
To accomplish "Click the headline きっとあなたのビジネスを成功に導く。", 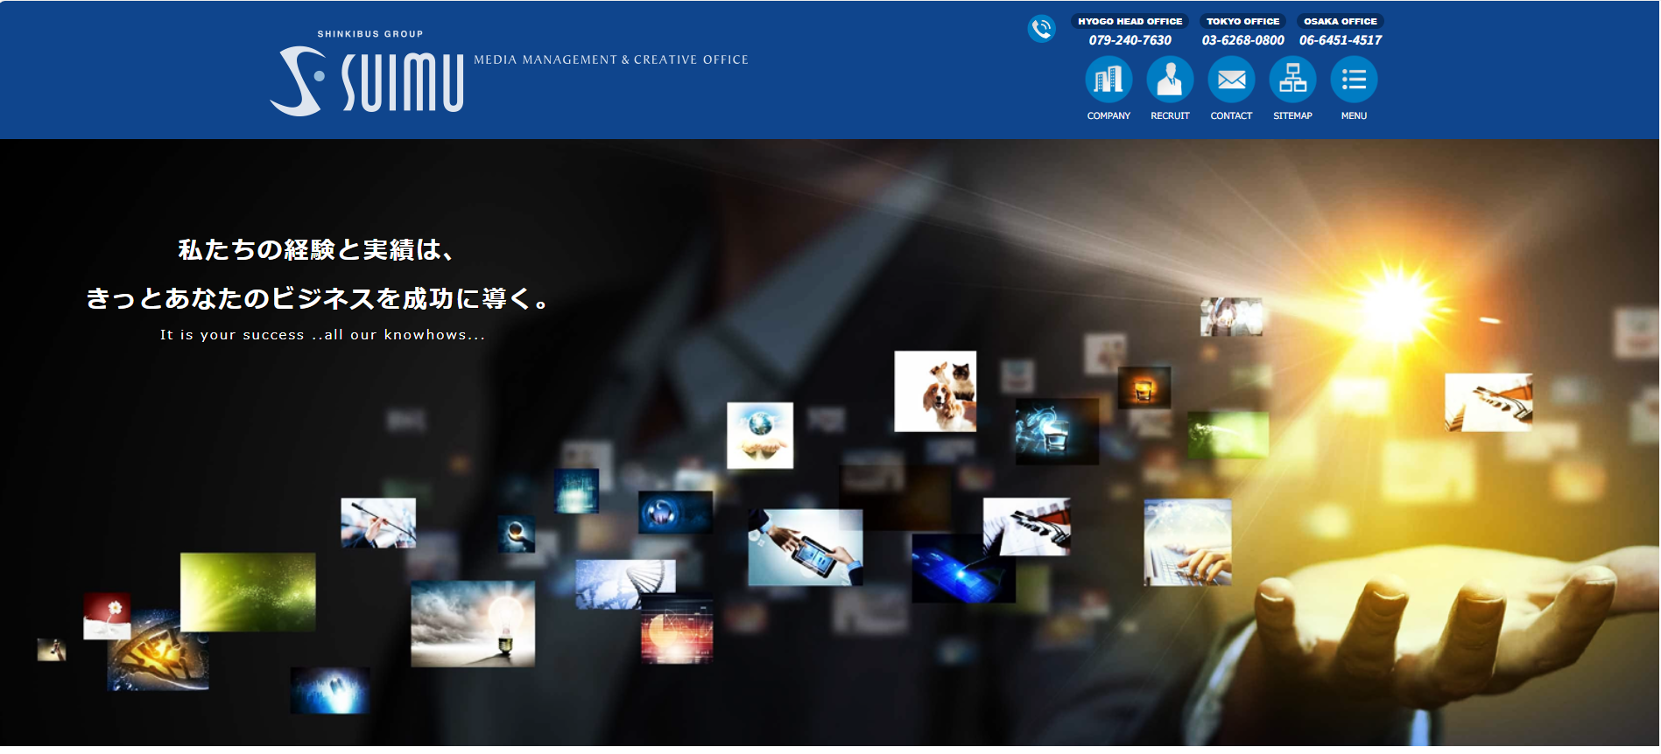I will [x=317, y=299].
